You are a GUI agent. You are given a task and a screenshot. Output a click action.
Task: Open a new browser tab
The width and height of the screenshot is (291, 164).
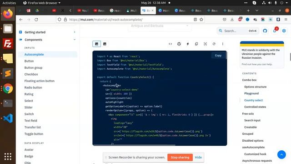[x=248, y=10]
